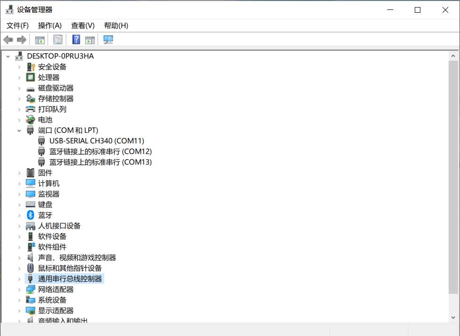Click the back navigation arrow

click(x=8, y=40)
